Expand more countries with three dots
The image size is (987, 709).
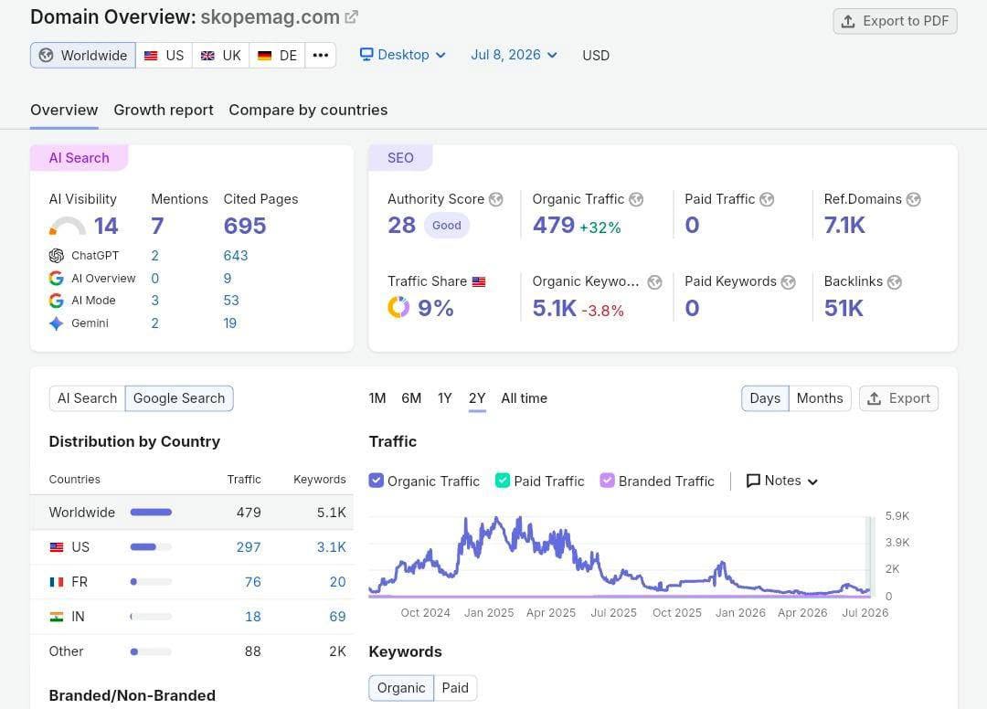point(321,56)
